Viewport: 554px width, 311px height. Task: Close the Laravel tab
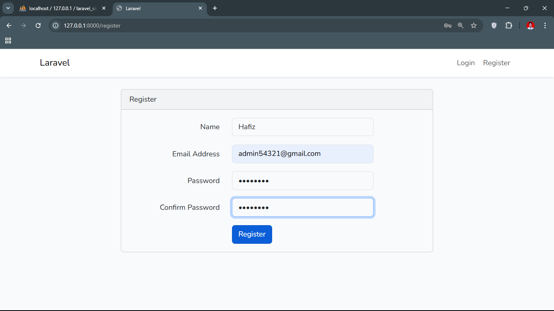pyautogui.click(x=200, y=8)
